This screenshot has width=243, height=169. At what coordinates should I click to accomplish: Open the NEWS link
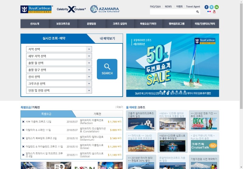168,6
